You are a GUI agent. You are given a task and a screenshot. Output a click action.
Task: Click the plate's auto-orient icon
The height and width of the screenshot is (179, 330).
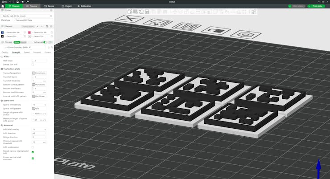(158, 22)
